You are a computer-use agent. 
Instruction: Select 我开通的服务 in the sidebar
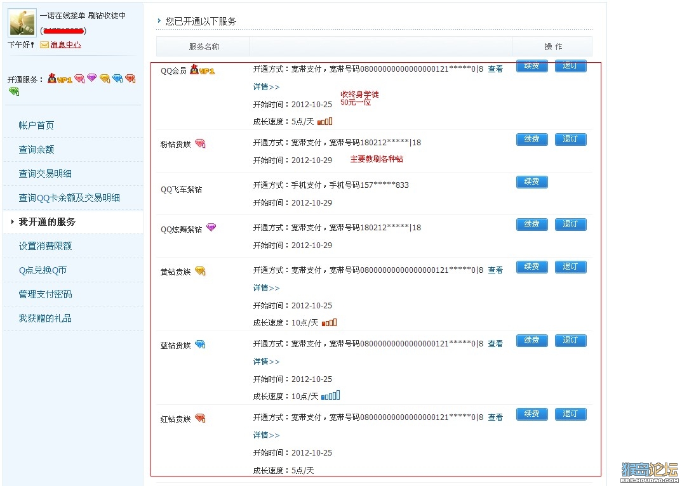48,222
